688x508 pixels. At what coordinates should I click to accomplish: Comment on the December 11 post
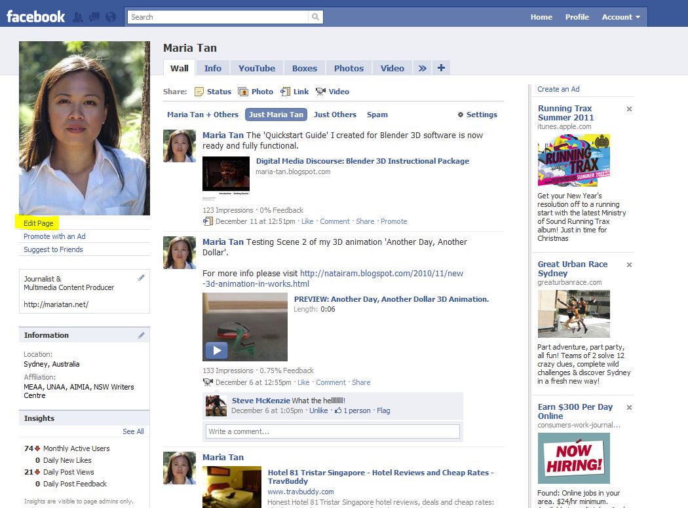tap(335, 221)
